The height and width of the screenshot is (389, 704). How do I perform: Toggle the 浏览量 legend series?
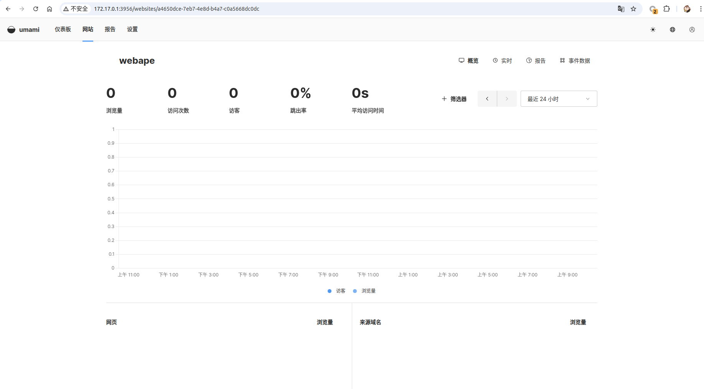[x=364, y=291]
